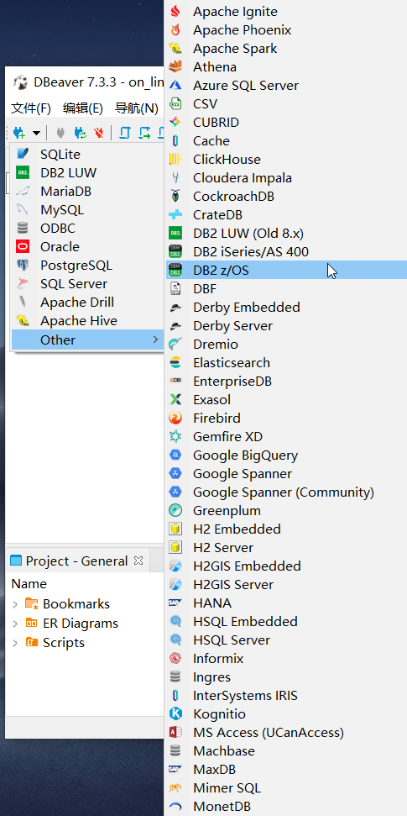This screenshot has width=407, height=816.
Task: Click the Athena icon
Action: coord(175,67)
